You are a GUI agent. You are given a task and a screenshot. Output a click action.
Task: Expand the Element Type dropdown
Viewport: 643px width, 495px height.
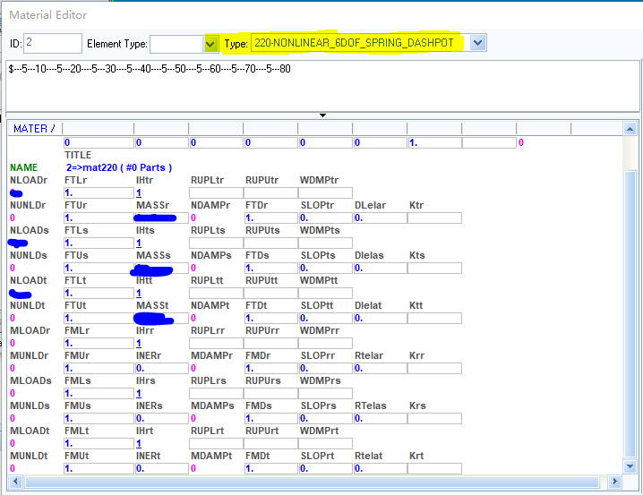coord(210,43)
